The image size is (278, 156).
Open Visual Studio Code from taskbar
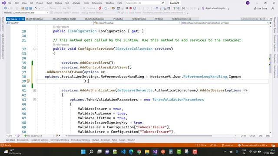pos(123,152)
